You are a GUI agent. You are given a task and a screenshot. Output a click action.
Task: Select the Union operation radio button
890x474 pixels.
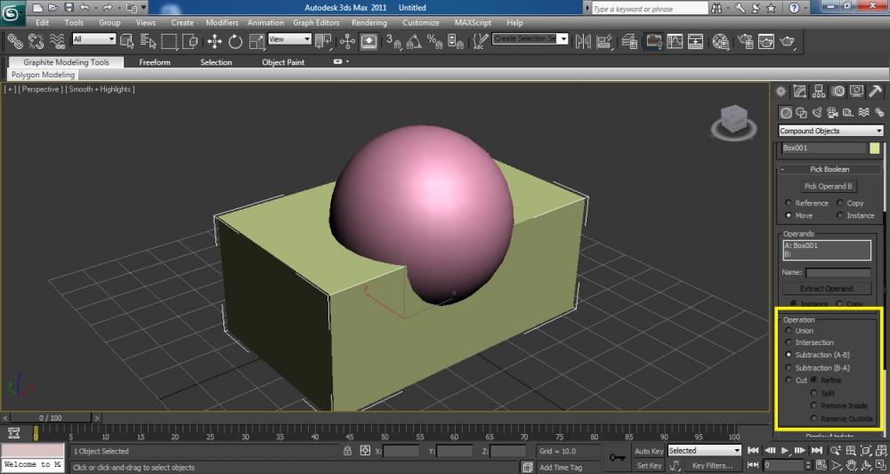pyautogui.click(x=789, y=331)
